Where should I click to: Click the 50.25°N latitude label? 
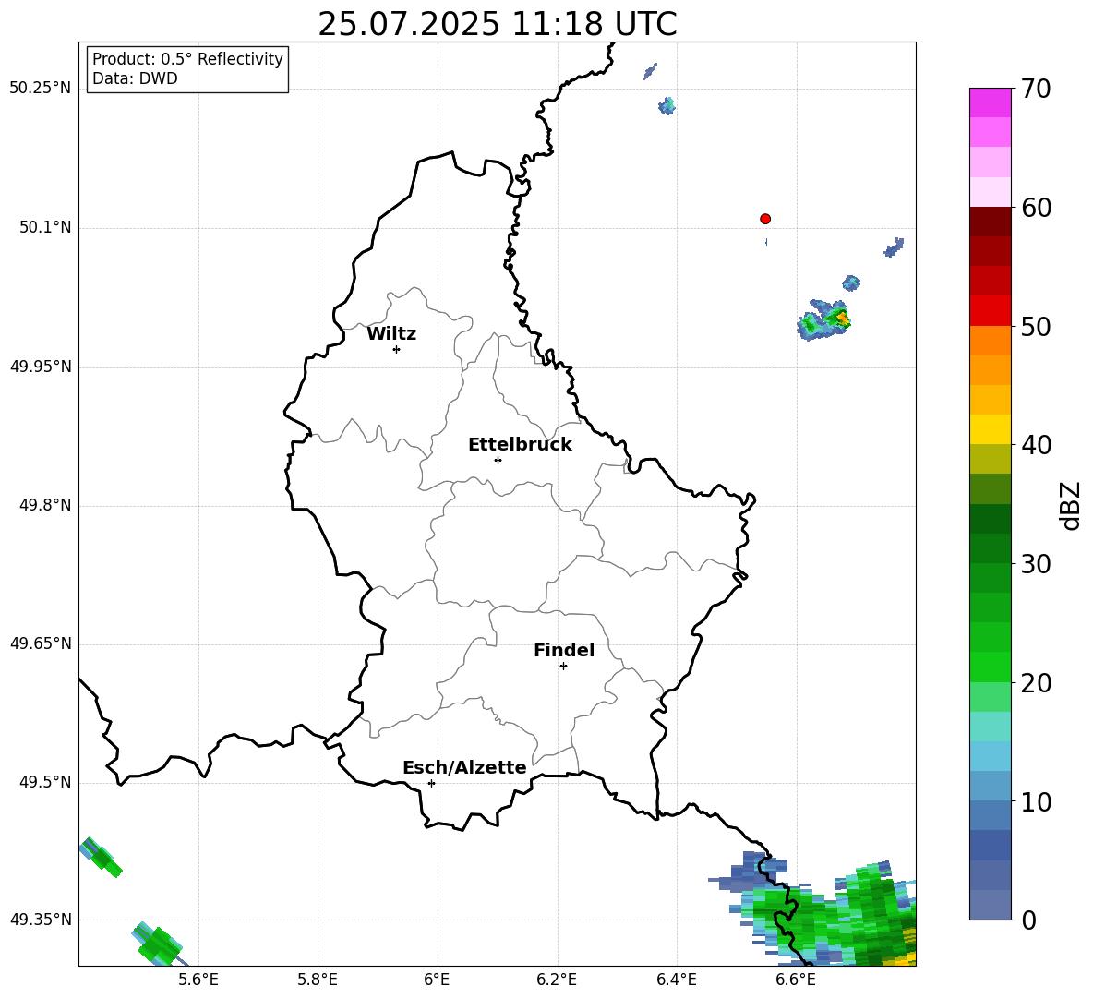pyautogui.click(x=41, y=89)
